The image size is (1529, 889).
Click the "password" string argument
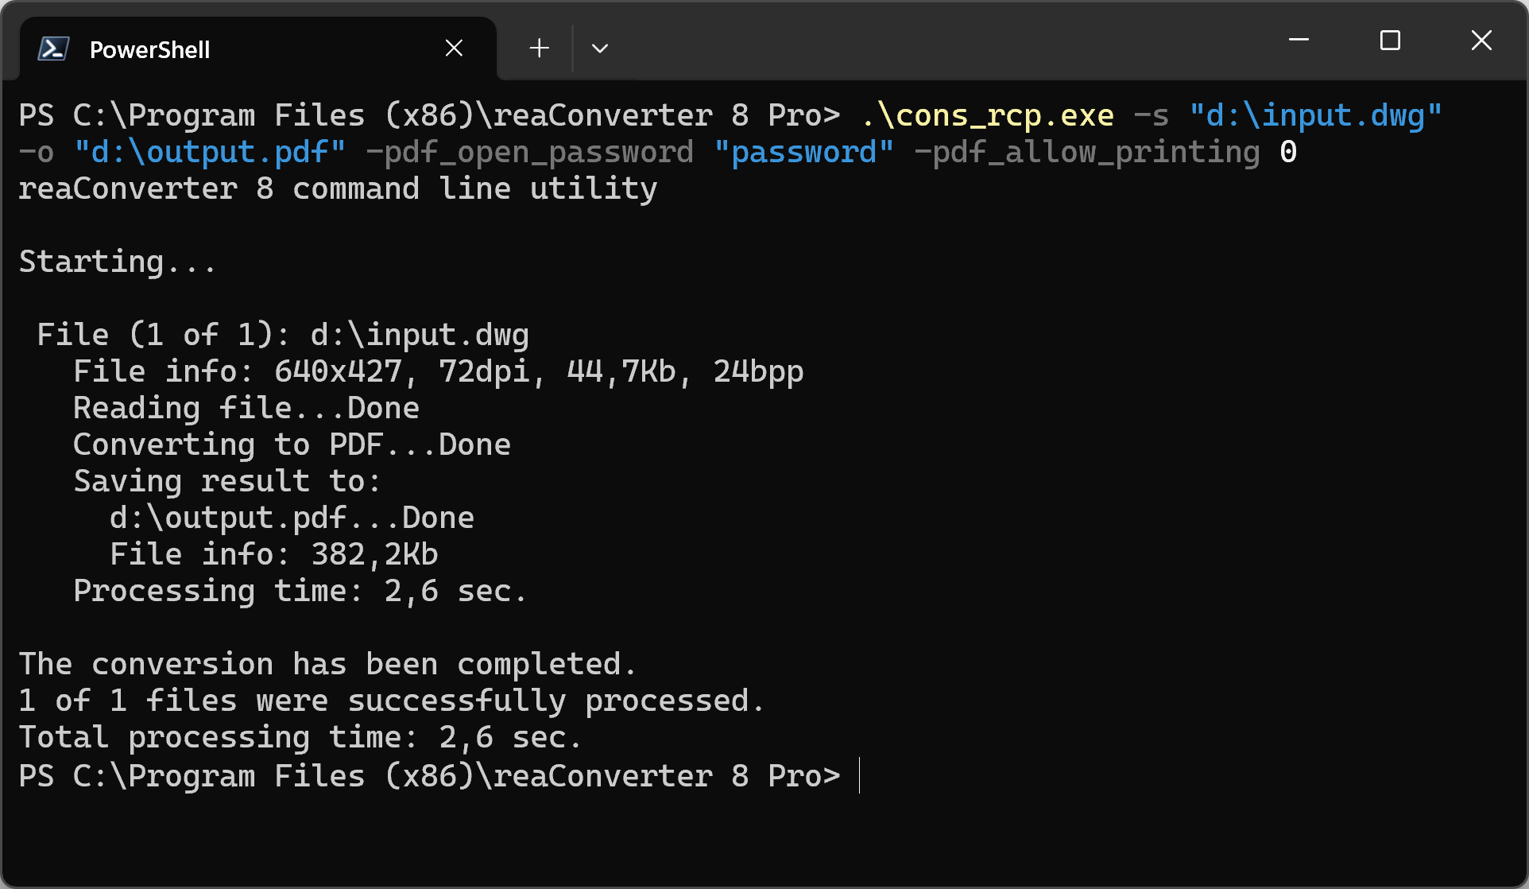803,152
